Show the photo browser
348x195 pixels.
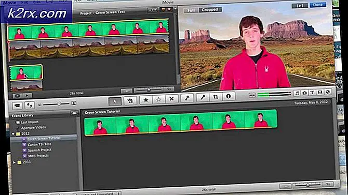pyautogui.click(x=305, y=93)
